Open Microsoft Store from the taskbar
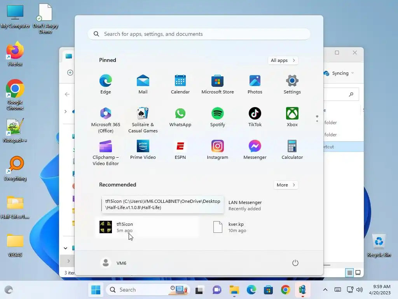The height and width of the screenshot is (299, 398). (x=268, y=290)
